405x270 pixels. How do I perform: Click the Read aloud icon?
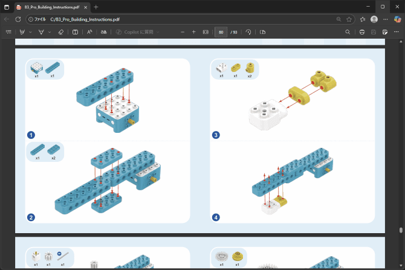[x=89, y=31]
